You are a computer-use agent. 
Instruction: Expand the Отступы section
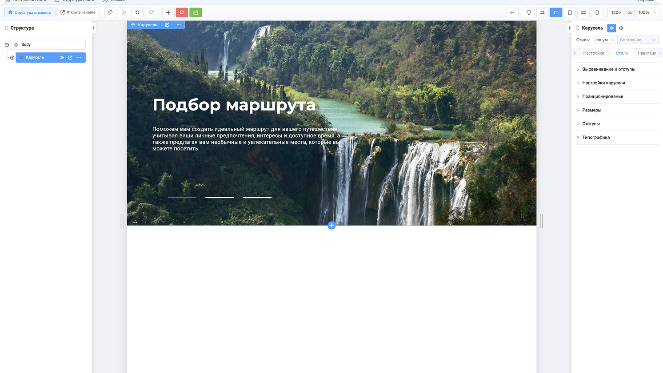(x=617, y=124)
